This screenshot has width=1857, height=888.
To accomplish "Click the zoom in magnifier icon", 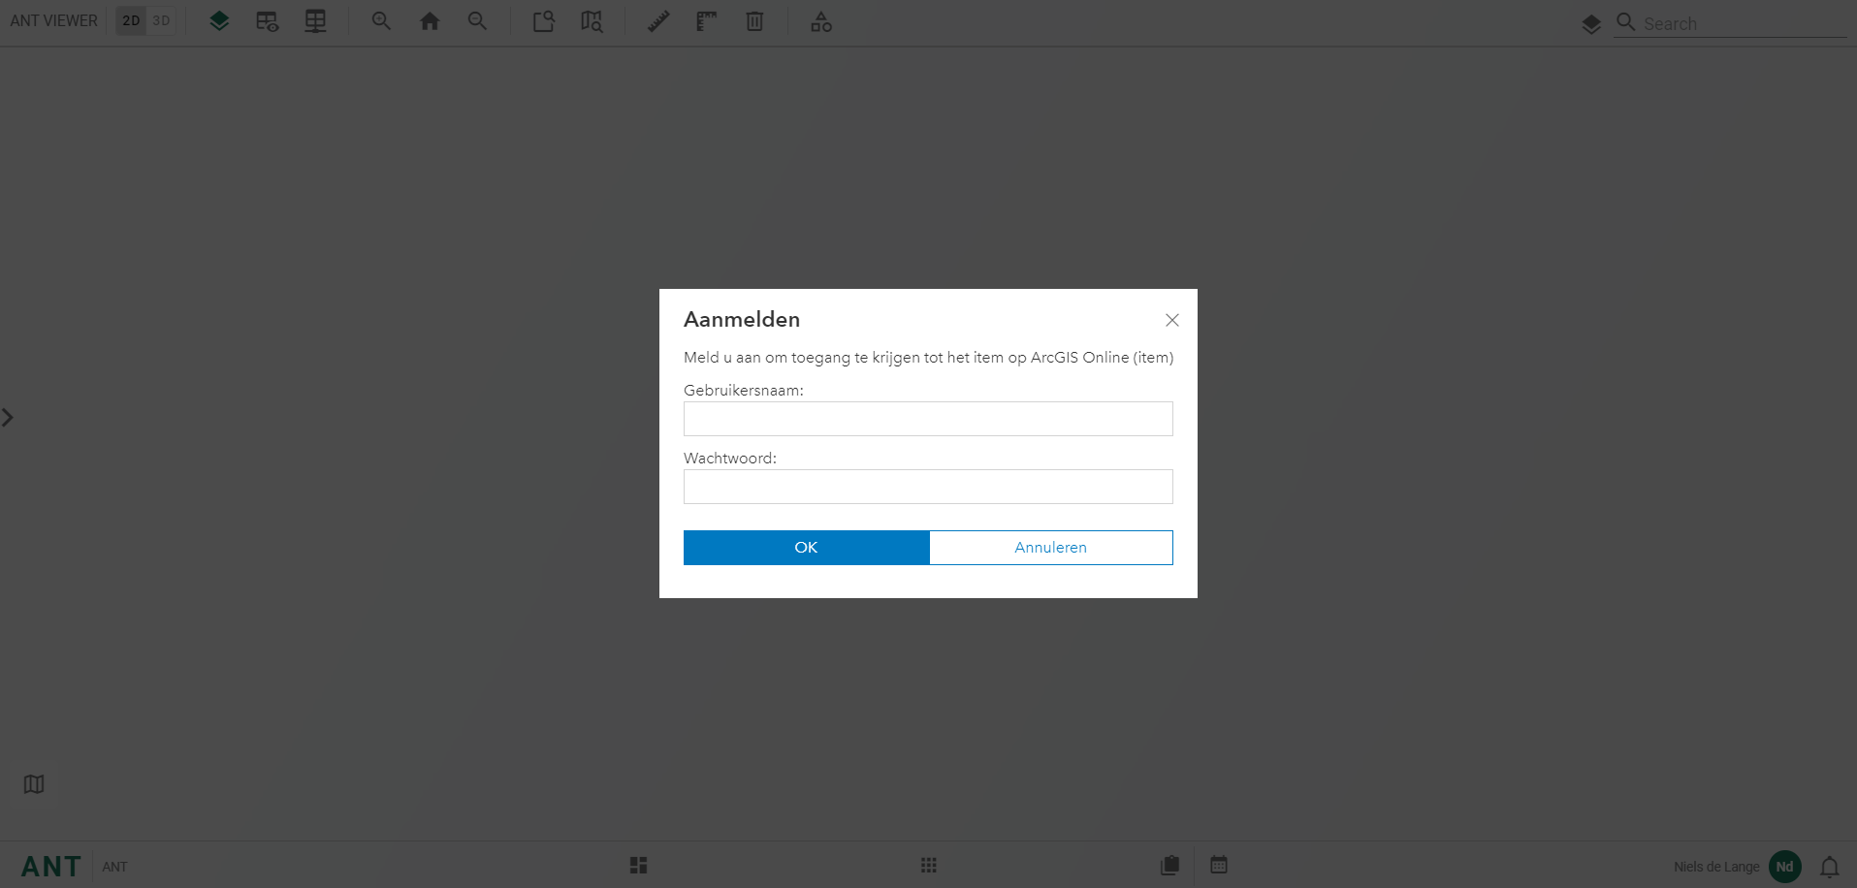I will (x=381, y=21).
